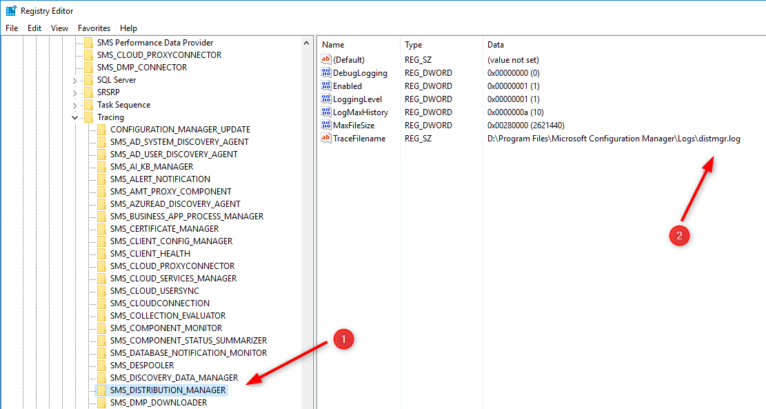Select the SRSRP folder icon
766x409 pixels.
point(88,92)
